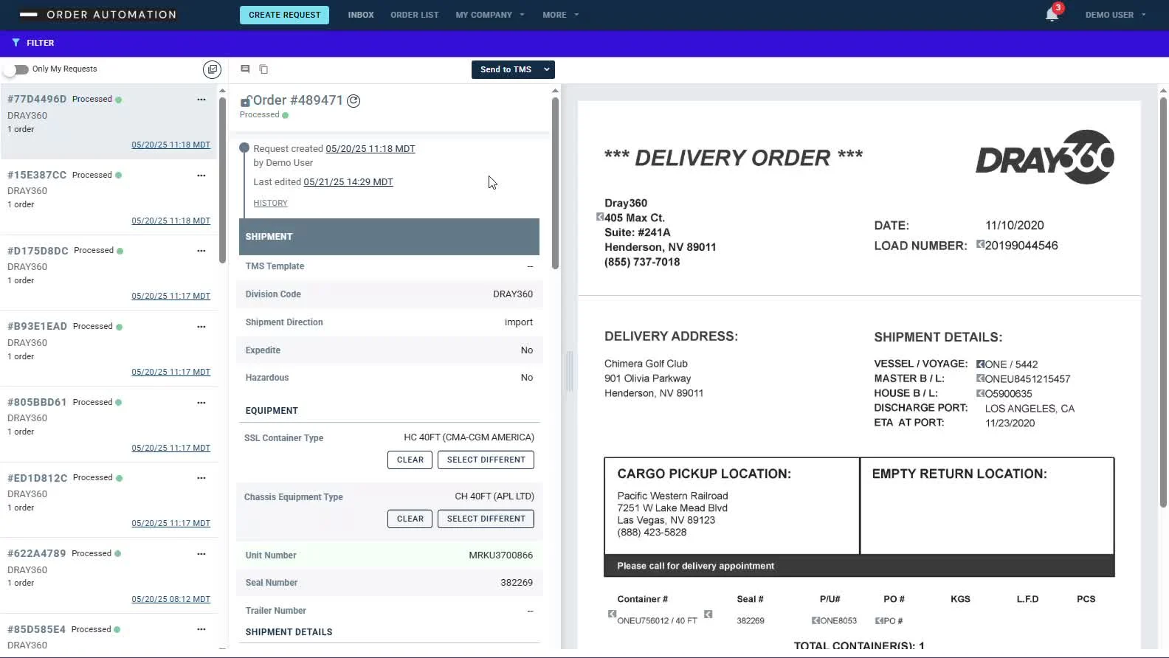
Task: Open the 05/20/25 08:12 MDT timestamp link
Action: click(x=170, y=599)
